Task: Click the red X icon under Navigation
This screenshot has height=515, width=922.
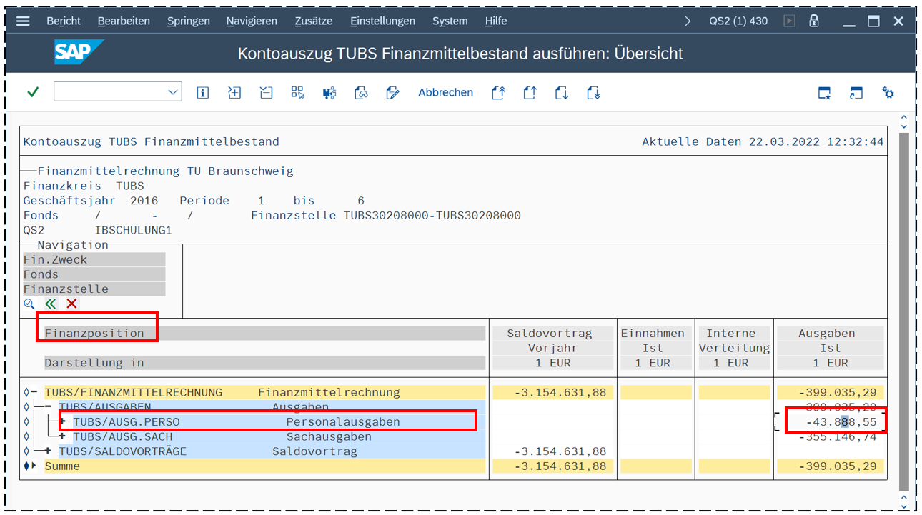Action: tap(71, 304)
